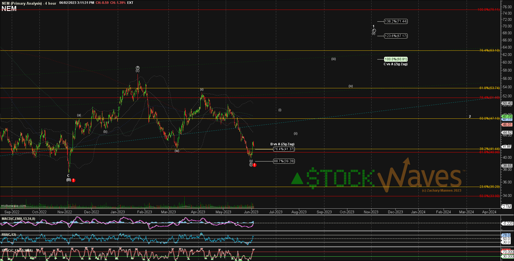Click the red alert icon beside (B) label
The height and width of the screenshot is (261, 514).
point(73,180)
